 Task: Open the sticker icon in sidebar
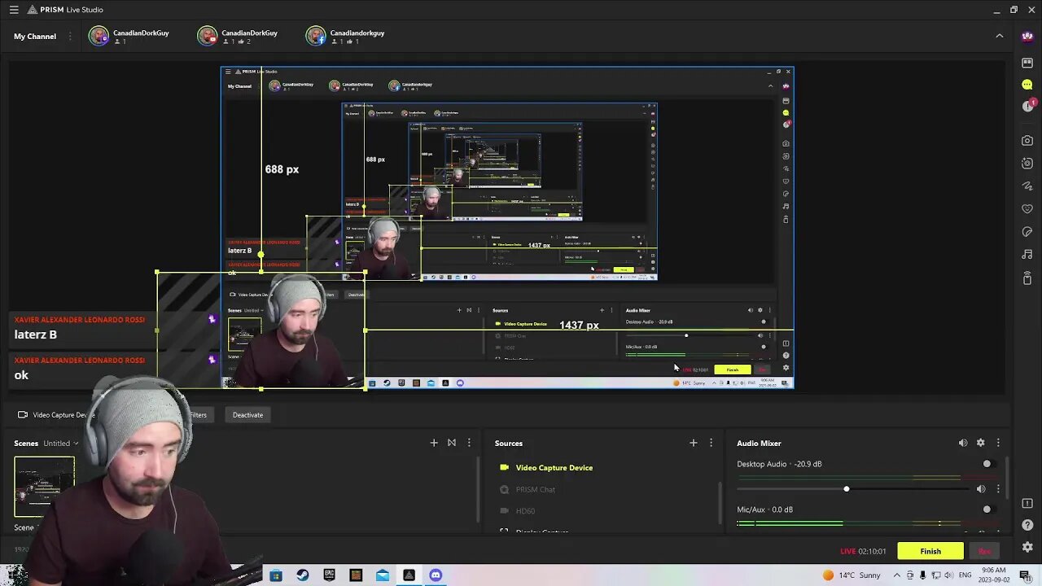1027,232
